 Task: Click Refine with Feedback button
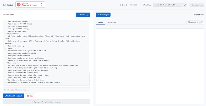click(x=13, y=96)
